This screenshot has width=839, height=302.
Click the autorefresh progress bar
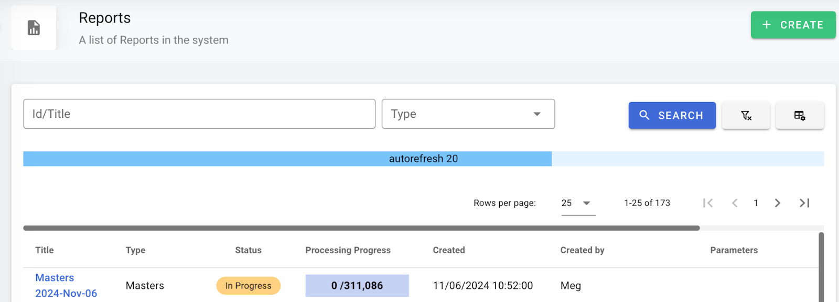[423, 159]
